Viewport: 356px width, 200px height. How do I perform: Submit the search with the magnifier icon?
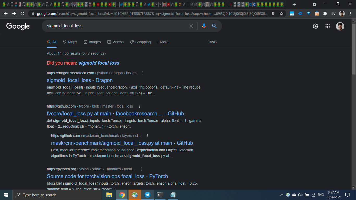click(214, 26)
